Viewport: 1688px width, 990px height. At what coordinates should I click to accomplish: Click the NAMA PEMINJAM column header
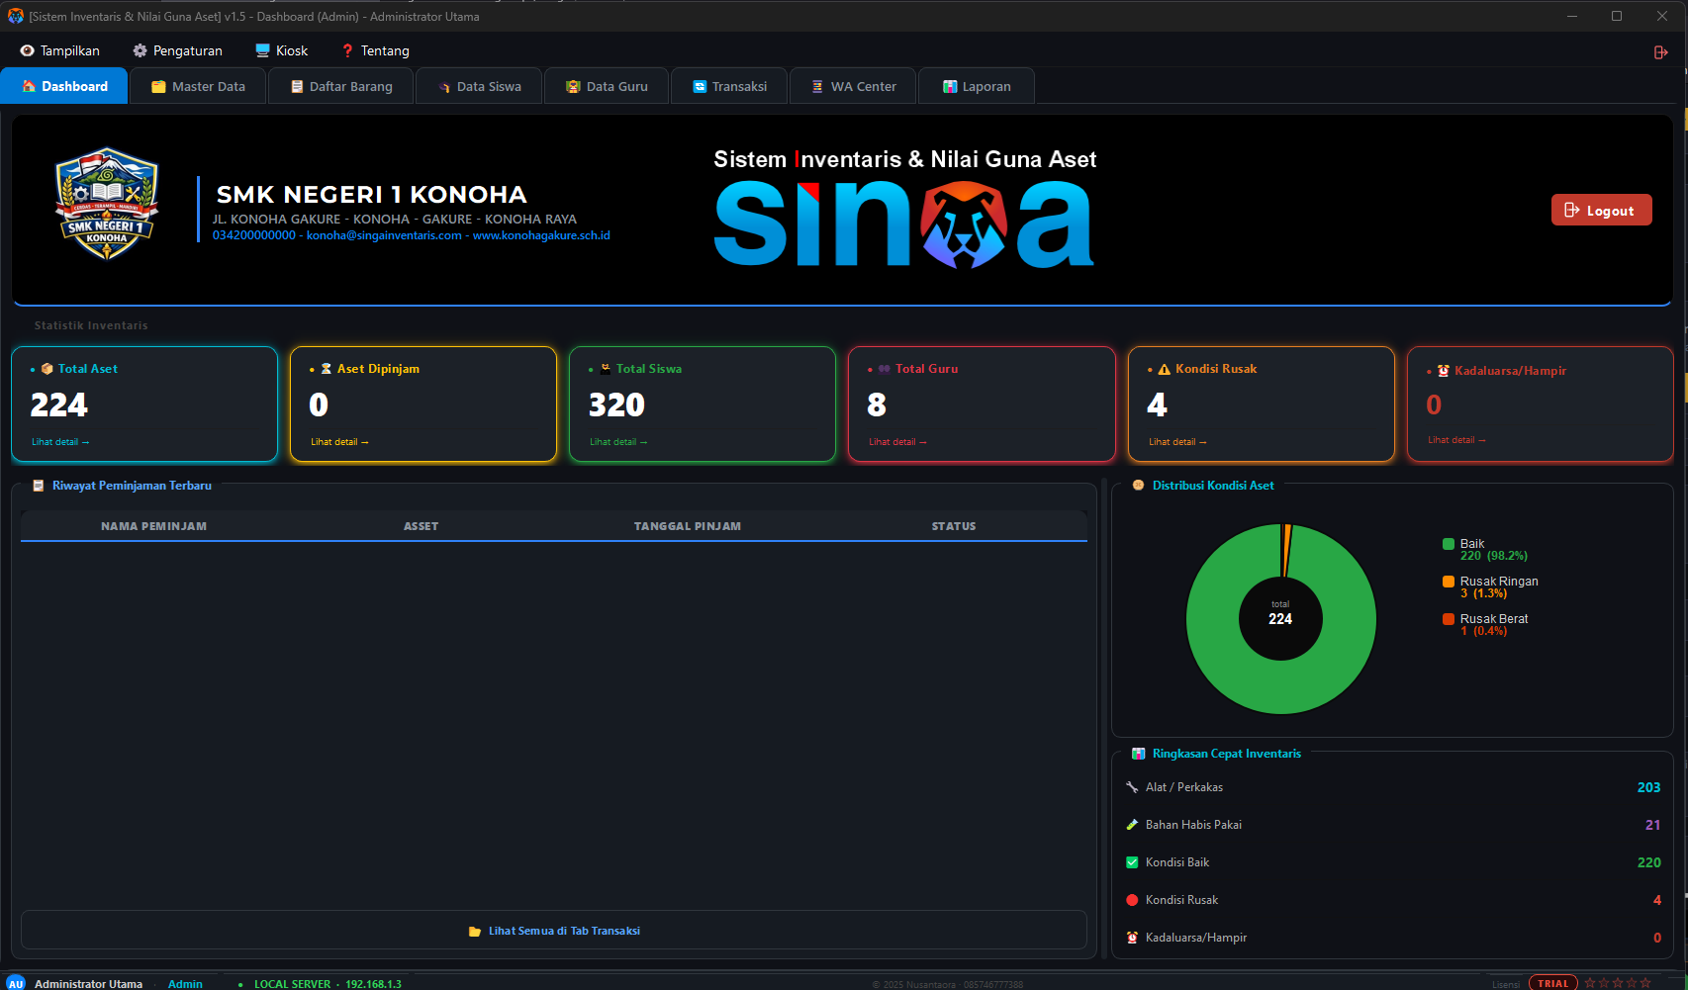(153, 526)
